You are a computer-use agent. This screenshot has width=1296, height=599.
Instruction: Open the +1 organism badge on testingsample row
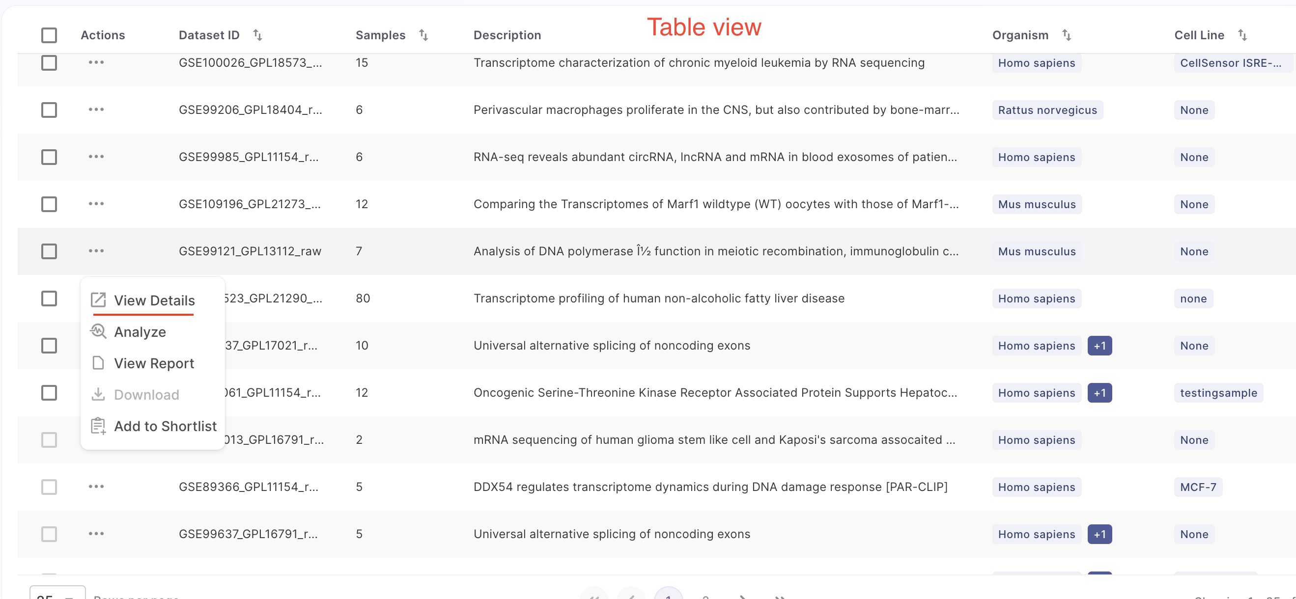1100,393
